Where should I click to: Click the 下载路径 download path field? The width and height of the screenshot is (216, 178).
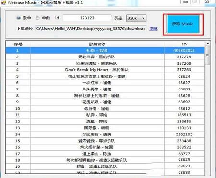click(x=91, y=29)
